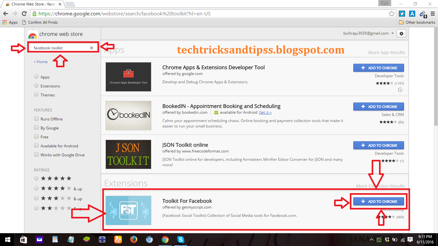The width and height of the screenshot is (438, 246).
Task: Open the FST Toolkit For Facebook thumbnail
Action: [128, 210]
